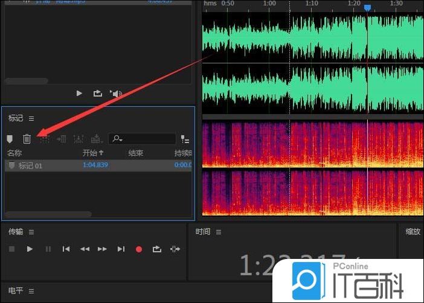Add a cue marker in Markers panel
Image resolution: width=424 pixels, height=303 pixels.
pos(10,139)
